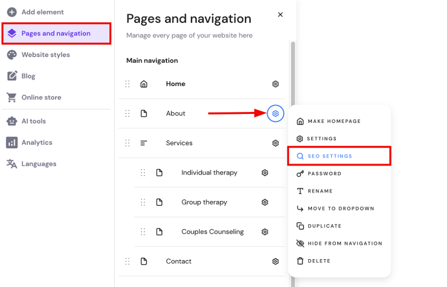The height and width of the screenshot is (287, 447).
Task: Open settings gear for Services
Action: click(276, 143)
